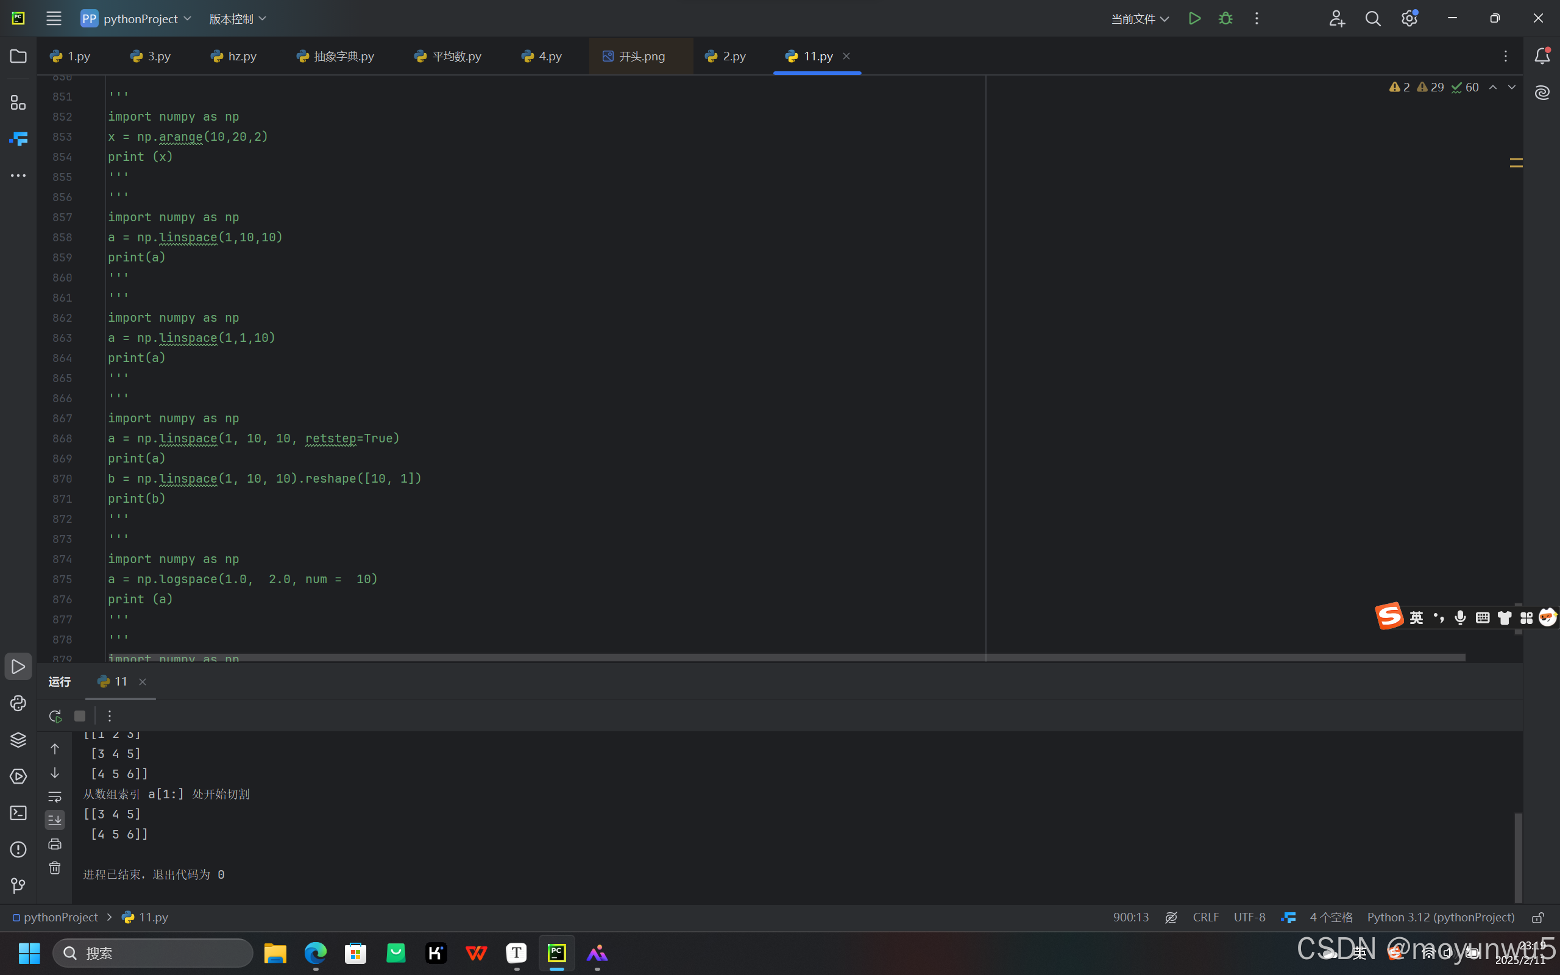1560x975 pixels.
Task: Clear the console output with the trash icon
Action: tap(55, 868)
